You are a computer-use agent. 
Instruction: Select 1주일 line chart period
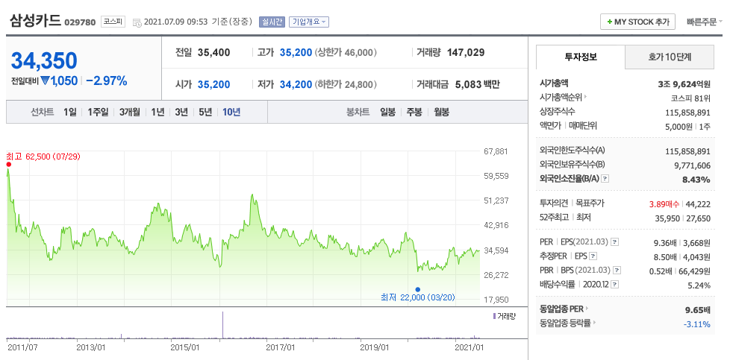click(98, 112)
